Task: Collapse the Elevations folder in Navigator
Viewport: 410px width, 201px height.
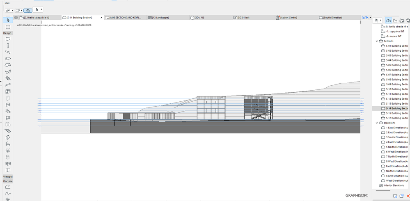Action: [377, 123]
